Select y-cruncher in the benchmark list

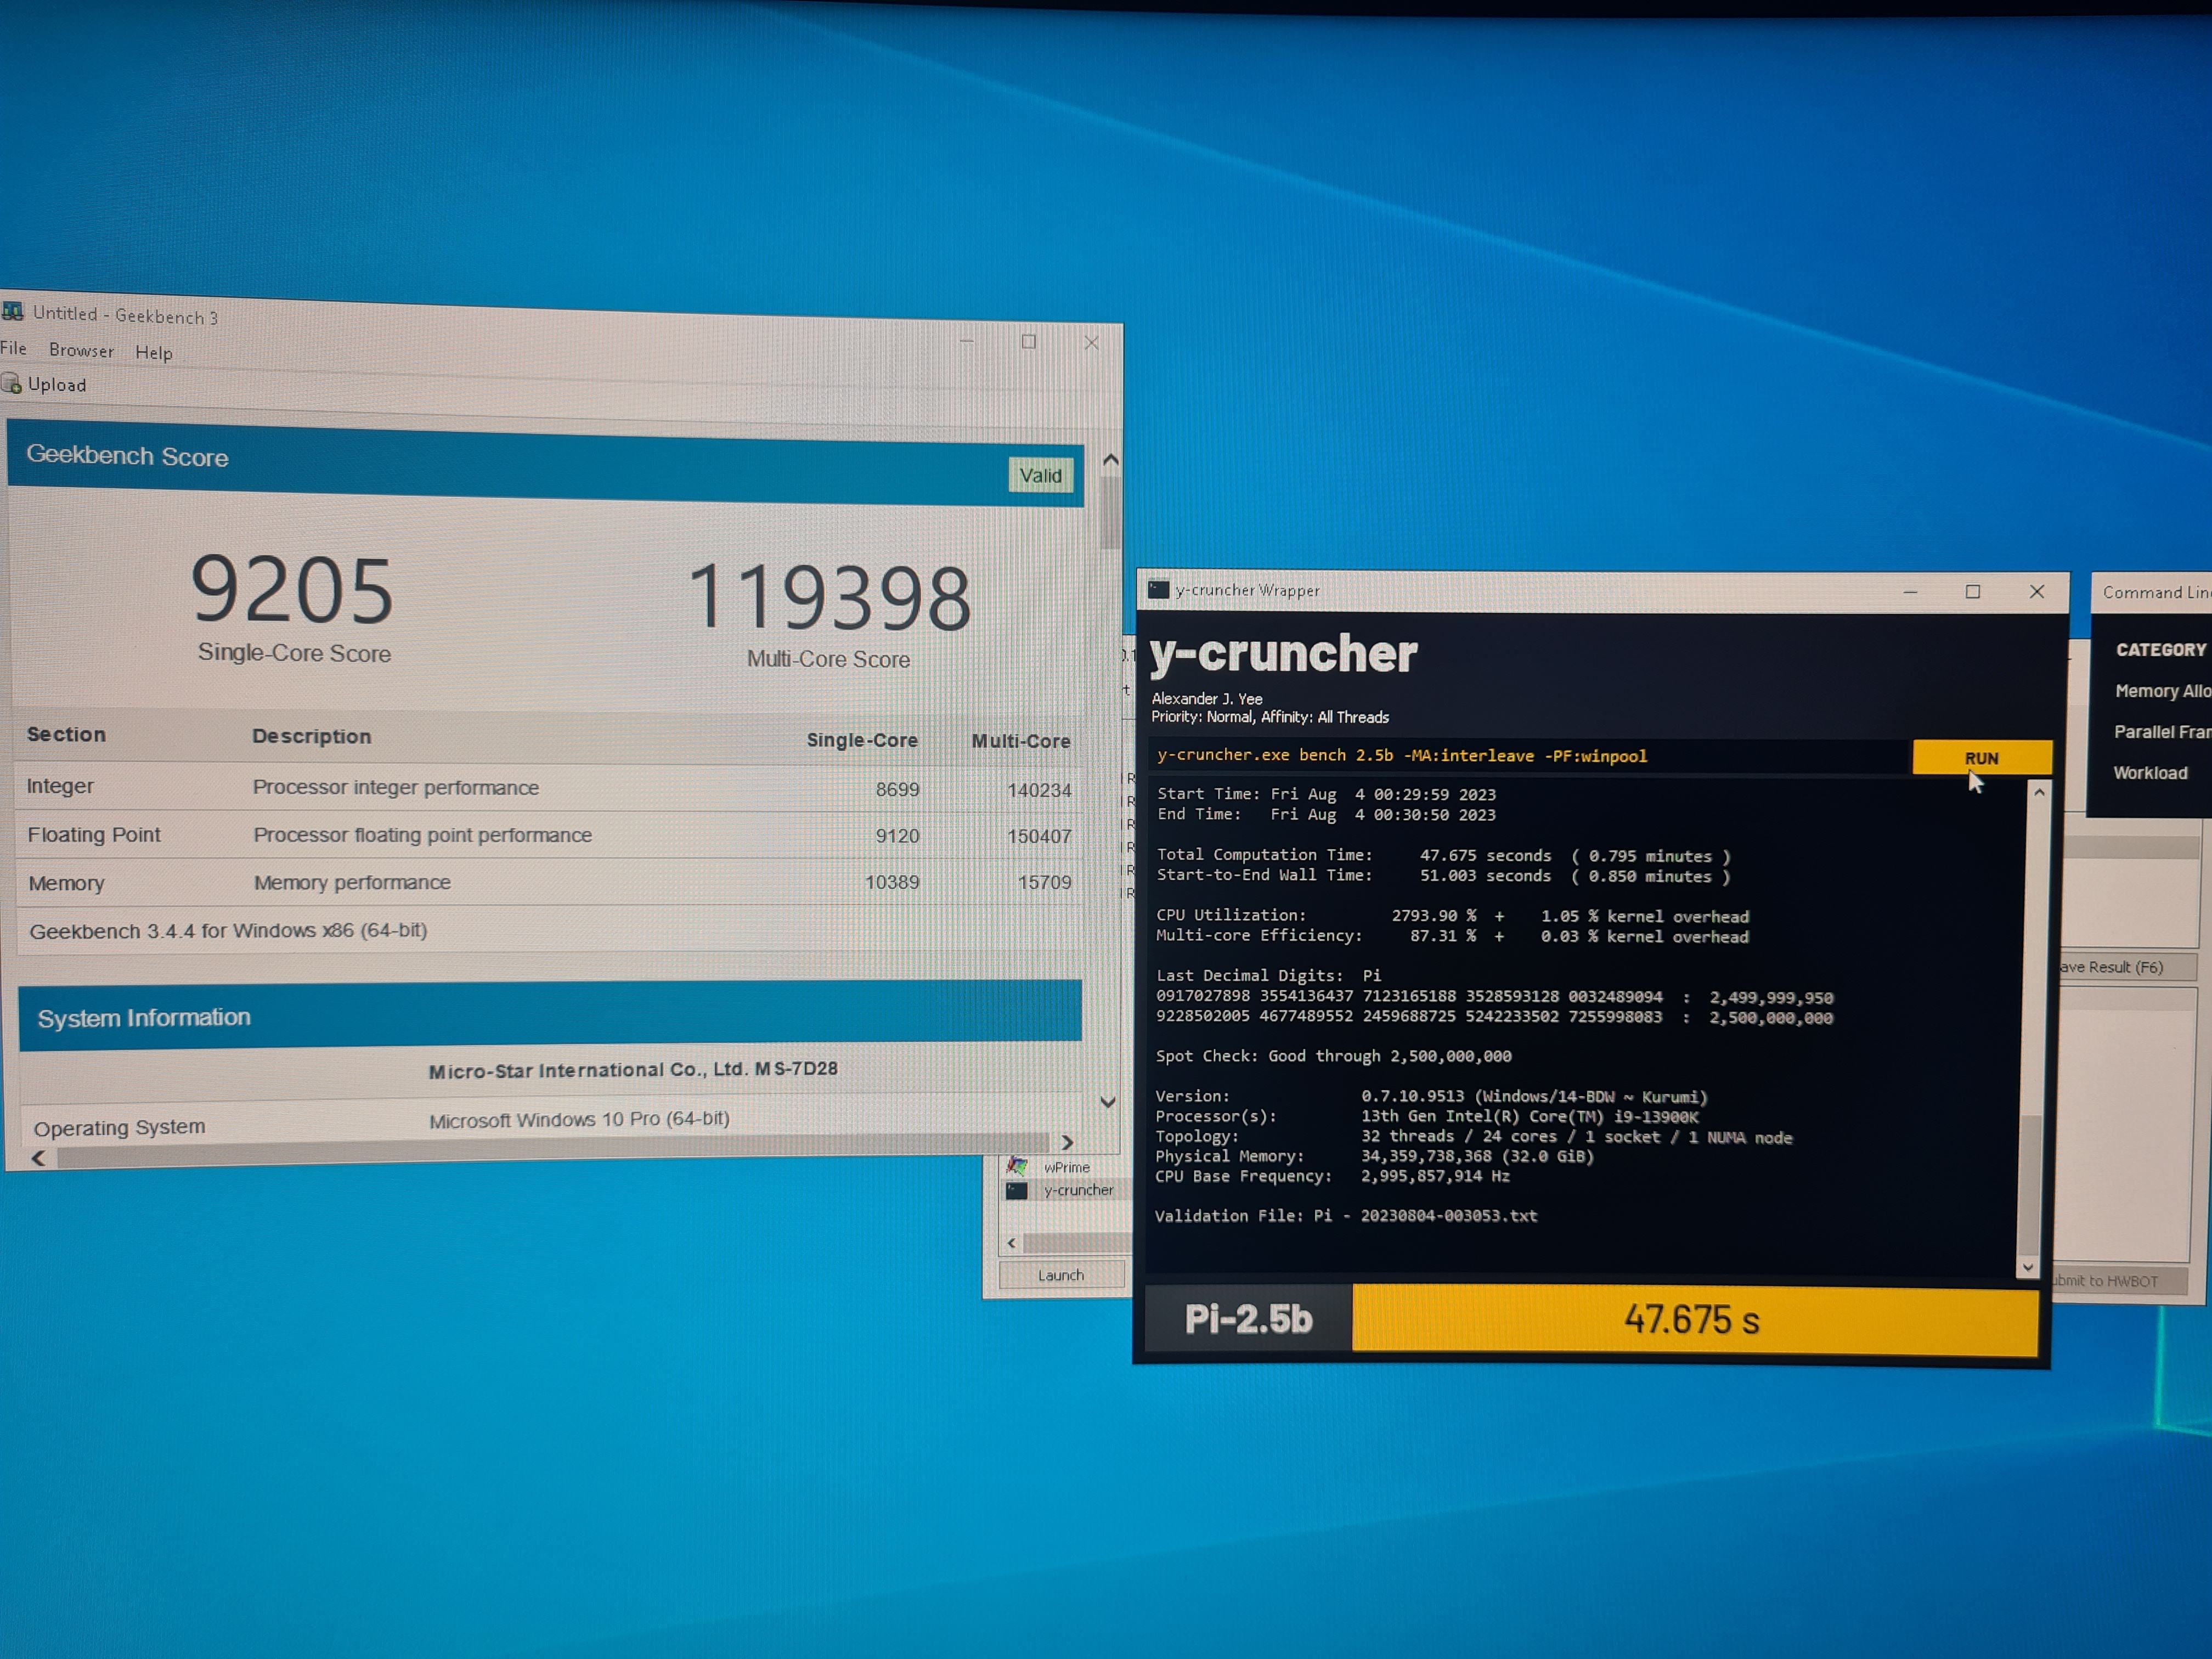pos(1078,1190)
